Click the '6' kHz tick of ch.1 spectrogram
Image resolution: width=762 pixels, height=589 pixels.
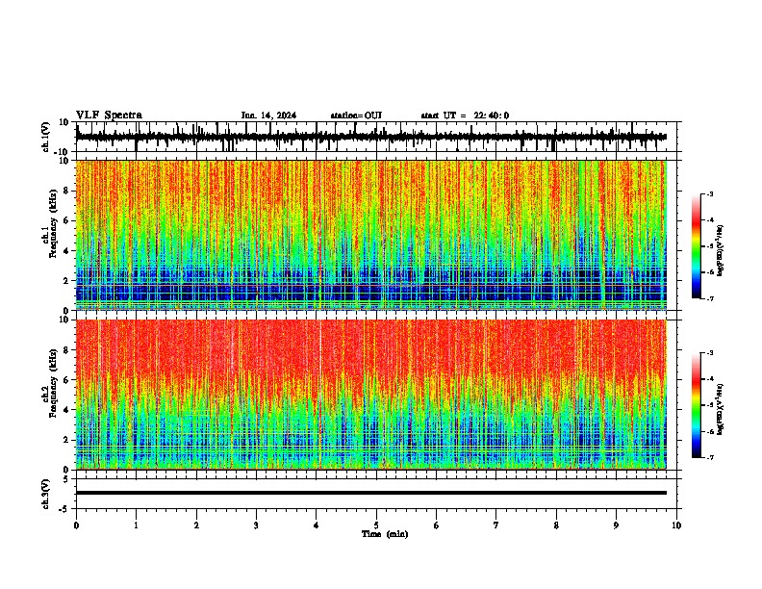coord(66,220)
